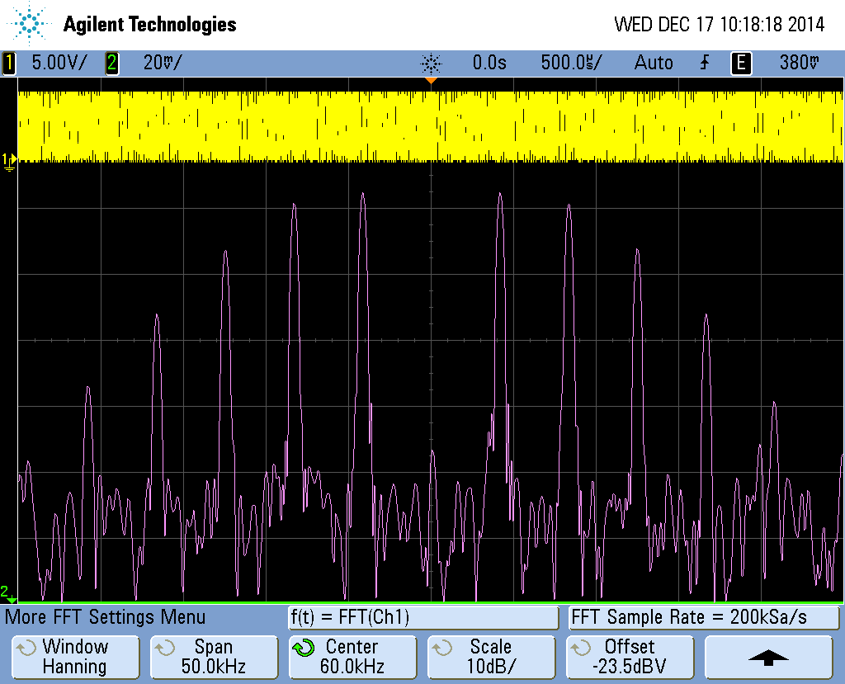The width and height of the screenshot is (845, 684).
Task: Click the More FFT Settings Menu title
Action: [x=105, y=617]
